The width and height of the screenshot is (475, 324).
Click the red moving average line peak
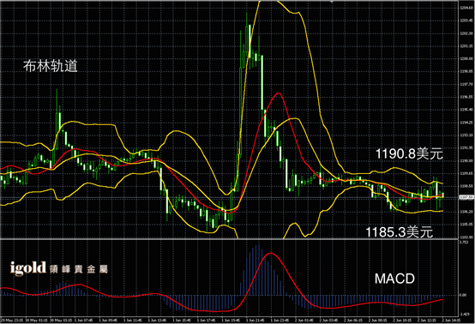[x=278, y=93]
